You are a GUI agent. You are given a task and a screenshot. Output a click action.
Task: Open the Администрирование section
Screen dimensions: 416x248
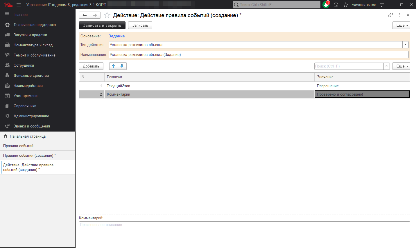click(31, 116)
